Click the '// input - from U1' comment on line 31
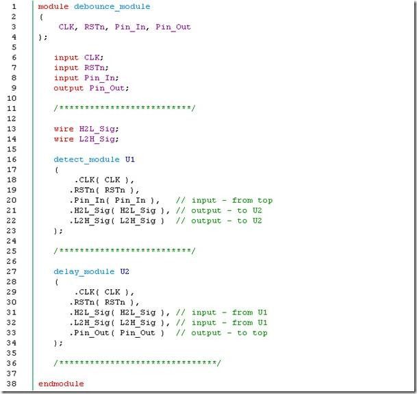This screenshot has width=417, height=394. pos(222,312)
